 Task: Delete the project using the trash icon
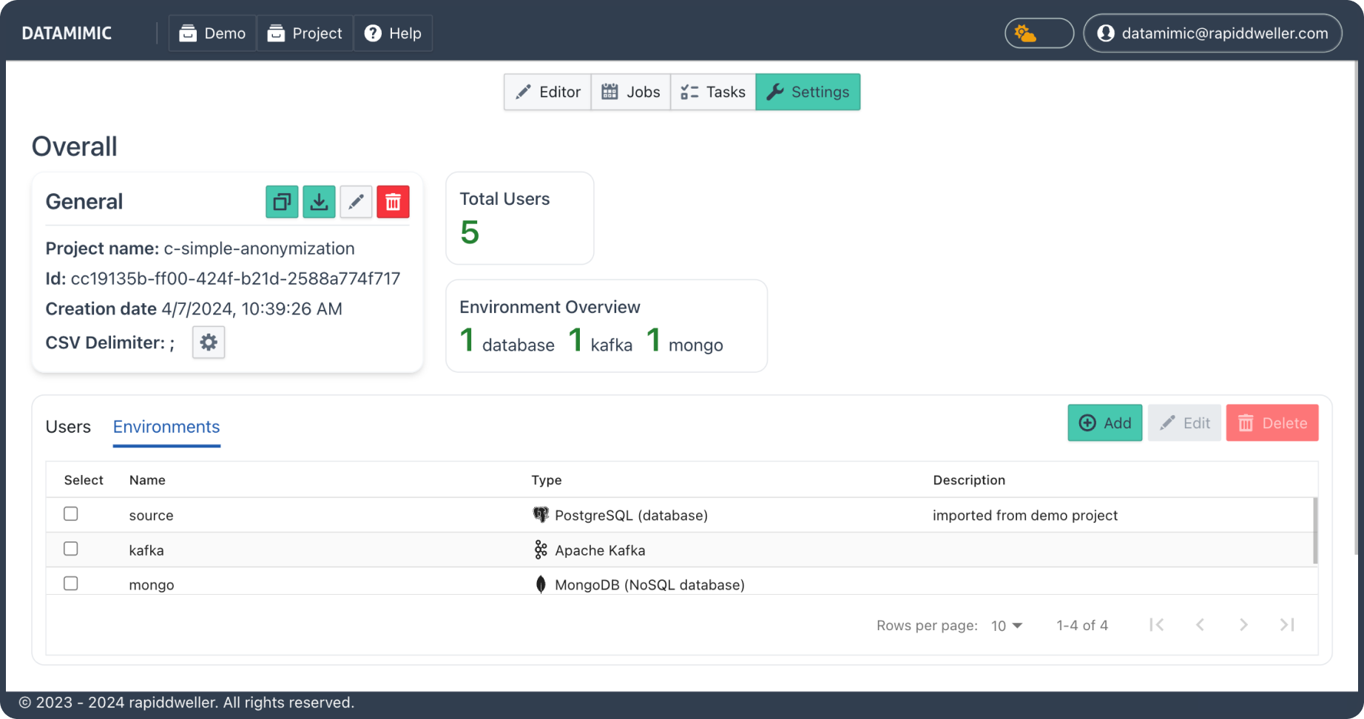click(x=393, y=201)
